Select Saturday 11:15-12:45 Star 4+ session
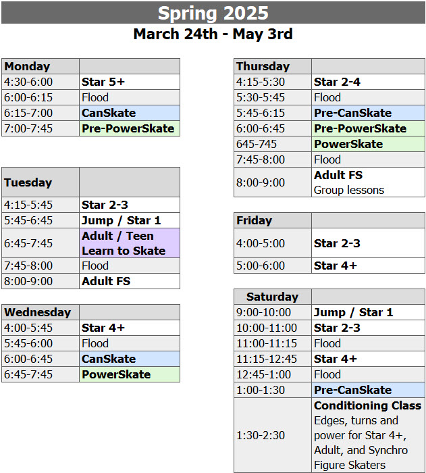 pos(368,359)
